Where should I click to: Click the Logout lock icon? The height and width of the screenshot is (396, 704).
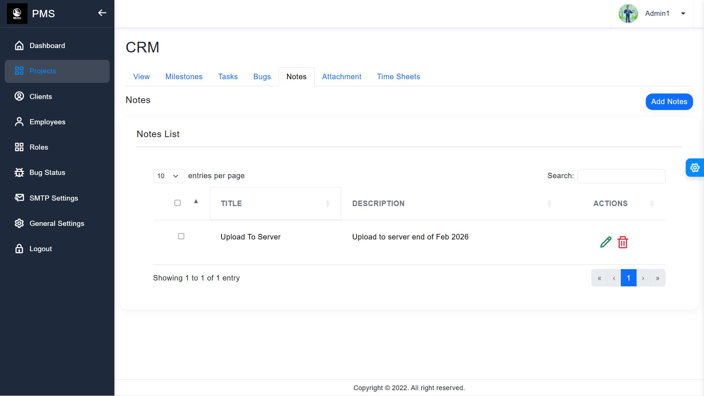[x=19, y=249]
